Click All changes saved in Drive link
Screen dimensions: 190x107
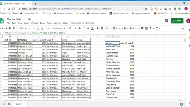point(82,23)
